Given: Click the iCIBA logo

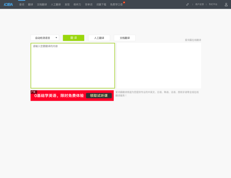Looking at the screenshot, I should coord(8,5).
